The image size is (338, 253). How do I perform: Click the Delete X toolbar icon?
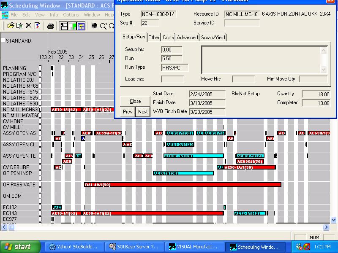pos(28,26)
